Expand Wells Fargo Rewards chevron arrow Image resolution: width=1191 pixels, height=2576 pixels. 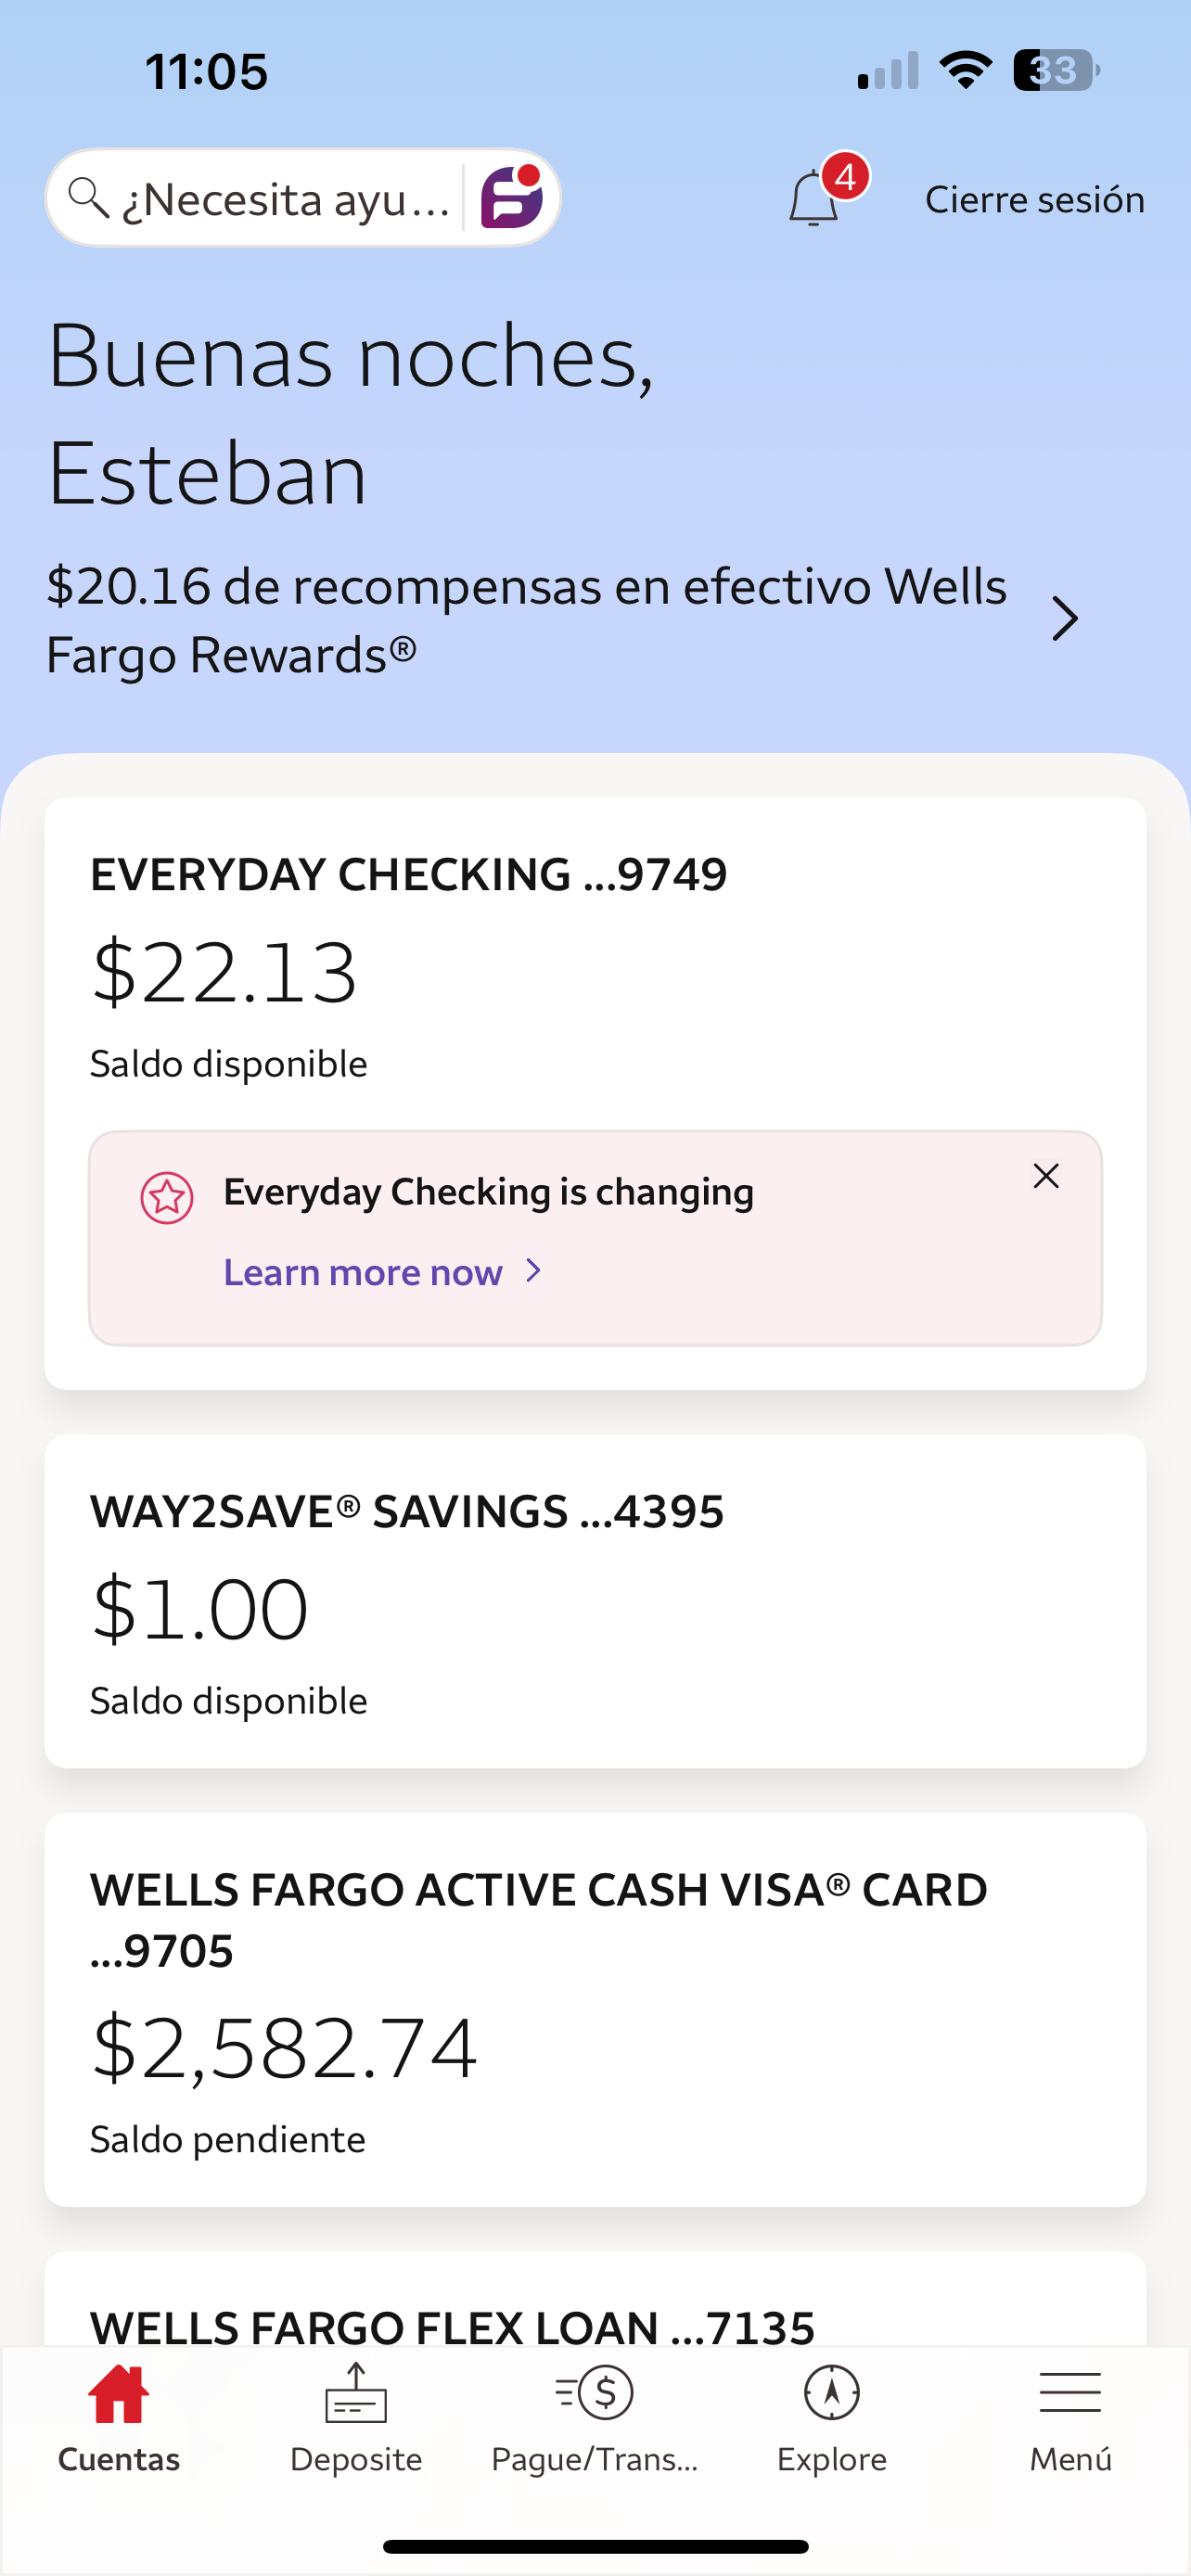[1065, 619]
